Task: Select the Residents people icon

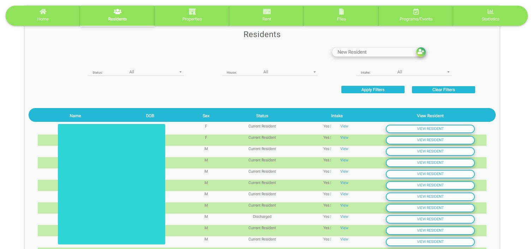Action: [x=117, y=11]
